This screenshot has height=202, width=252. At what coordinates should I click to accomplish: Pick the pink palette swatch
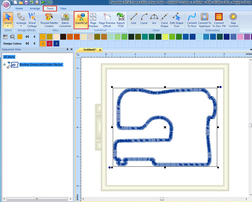coord(240,37)
